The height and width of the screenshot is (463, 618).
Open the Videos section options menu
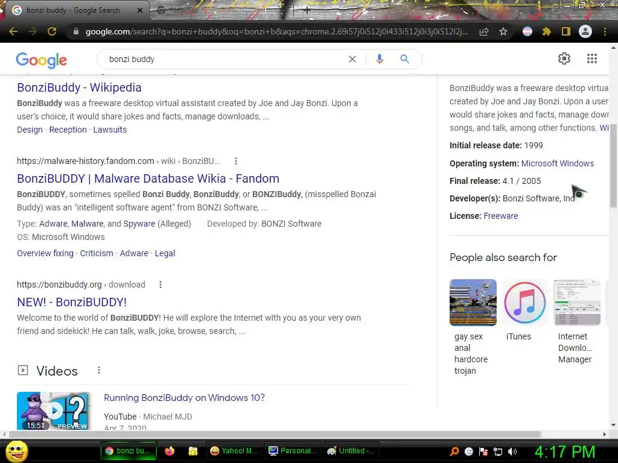point(99,371)
